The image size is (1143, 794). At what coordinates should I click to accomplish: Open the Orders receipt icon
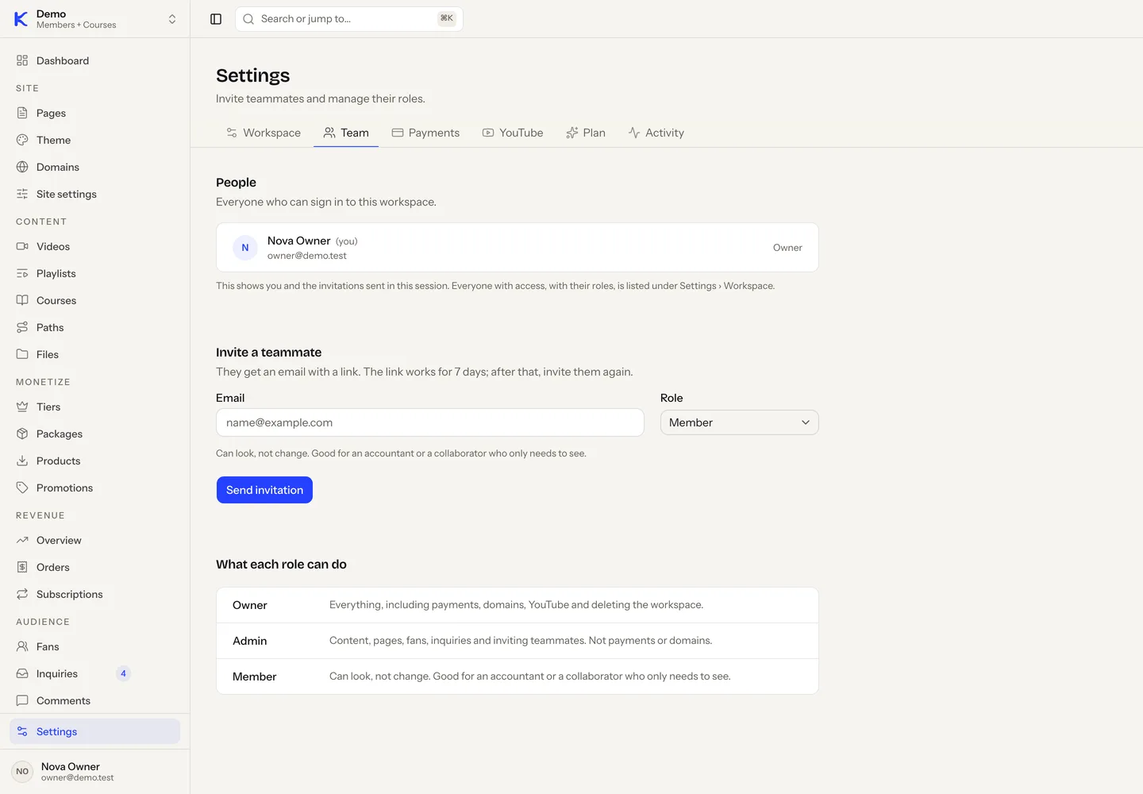click(22, 567)
